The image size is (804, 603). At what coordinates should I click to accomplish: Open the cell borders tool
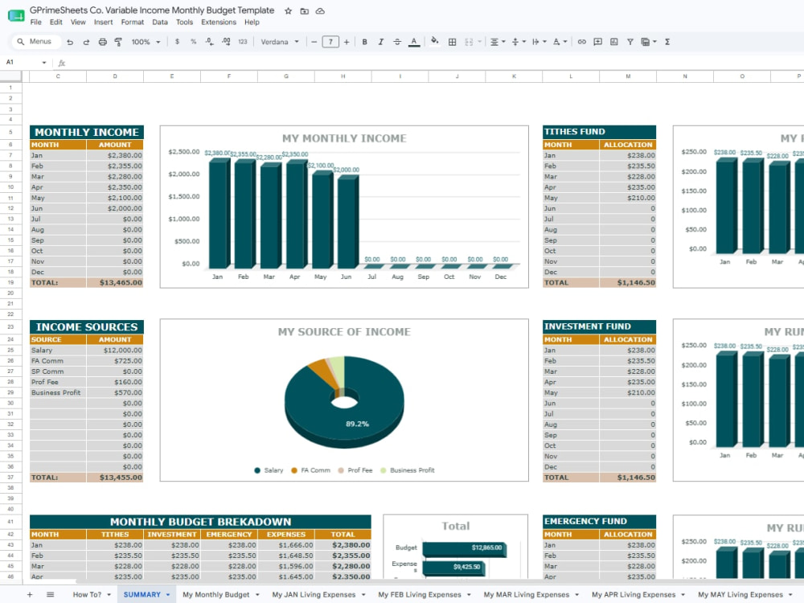[x=452, y=42]
